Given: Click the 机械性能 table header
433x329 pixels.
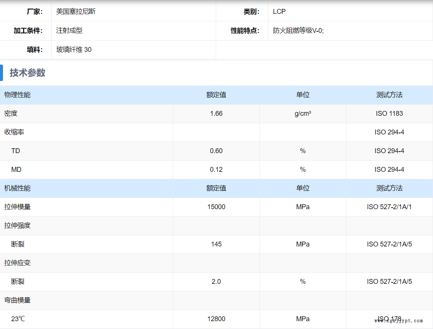Looking at the screenshot, I should [18, 188].
